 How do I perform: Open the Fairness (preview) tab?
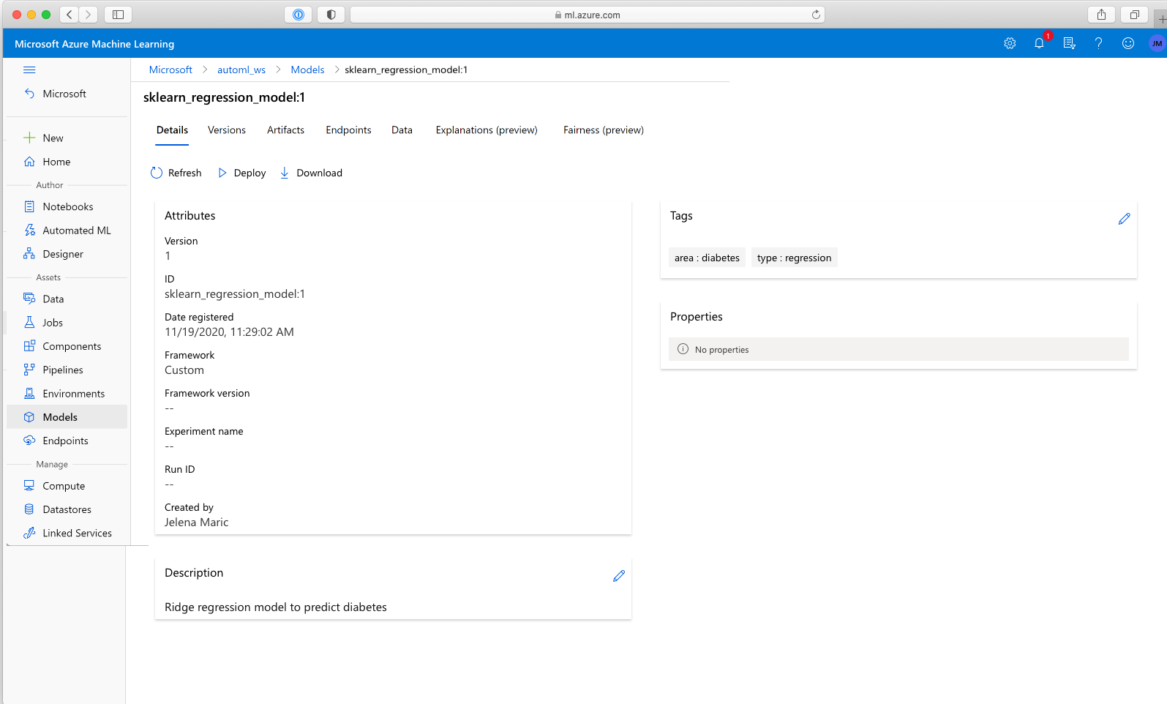click(604, 130)
